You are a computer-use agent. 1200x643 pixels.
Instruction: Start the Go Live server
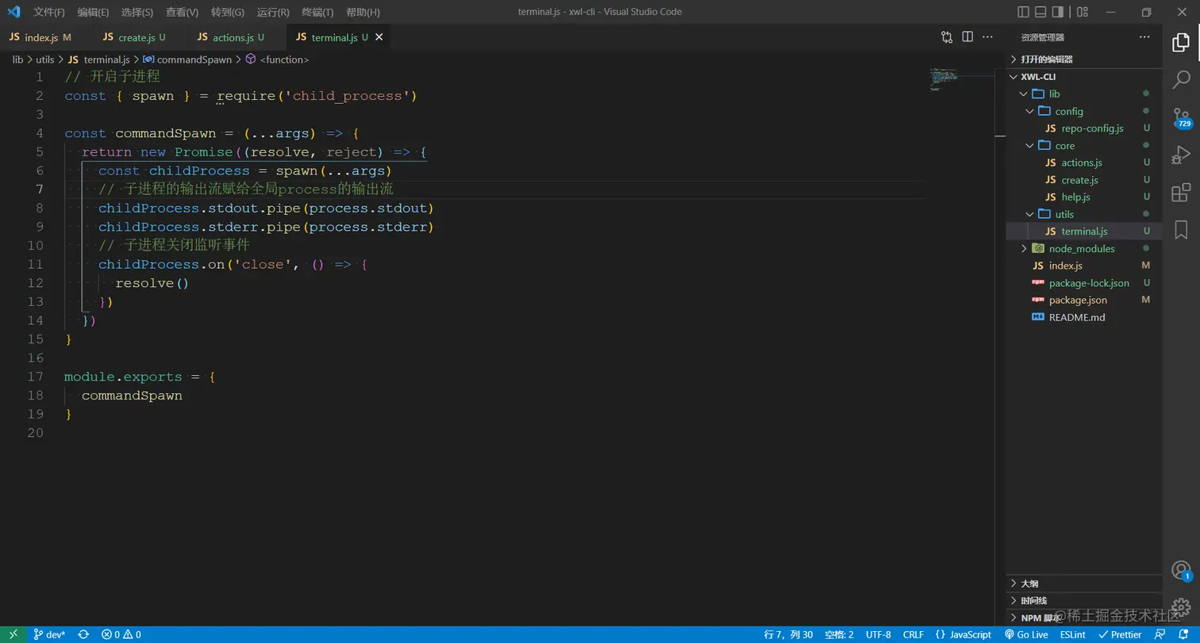point(1026,634)
